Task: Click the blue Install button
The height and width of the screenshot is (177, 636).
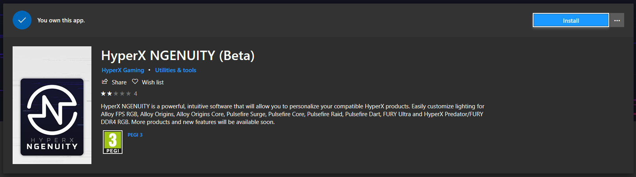Action: 571,20
